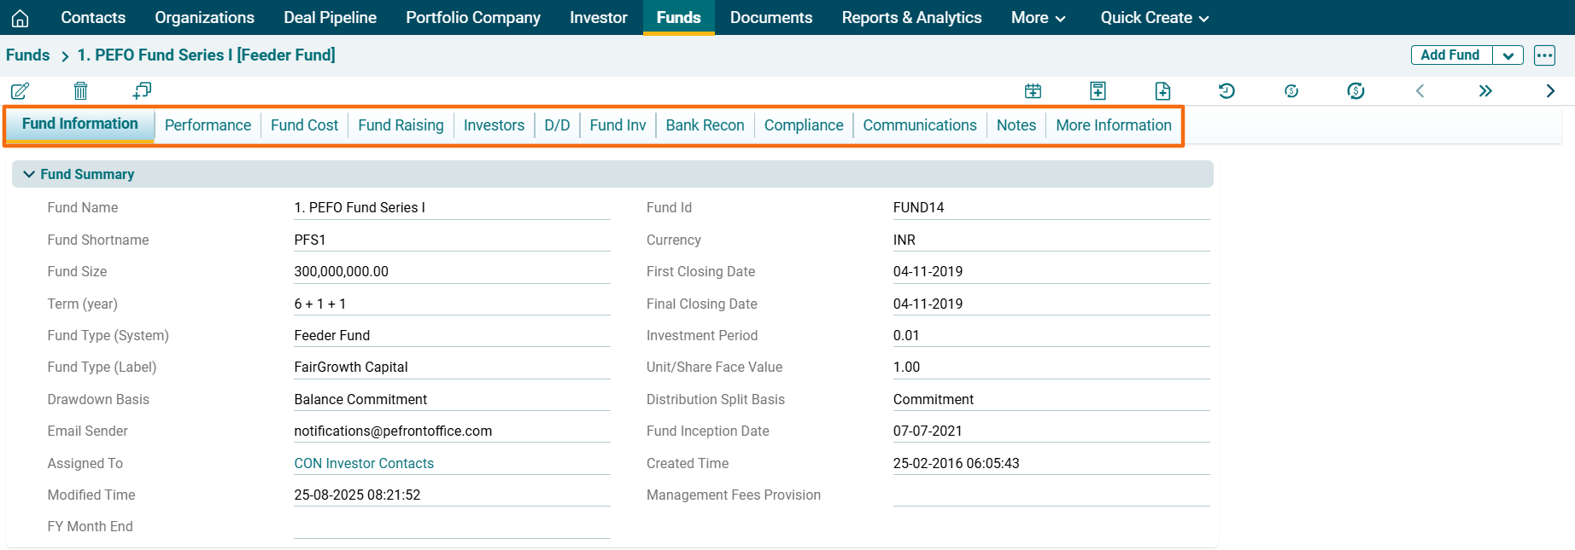The height and width of the screenshot is (550, 1575).
Task: Switch to the Performance tab
Action: [x=208, y=125]
